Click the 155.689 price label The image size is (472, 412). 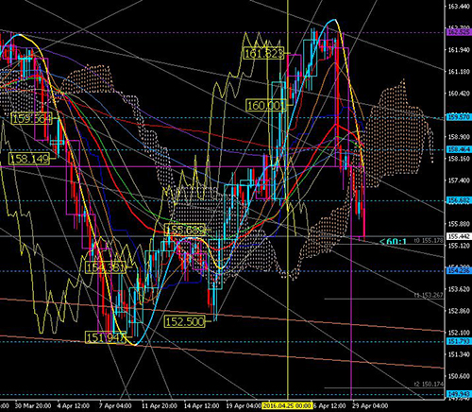click(x=185, y=230)
